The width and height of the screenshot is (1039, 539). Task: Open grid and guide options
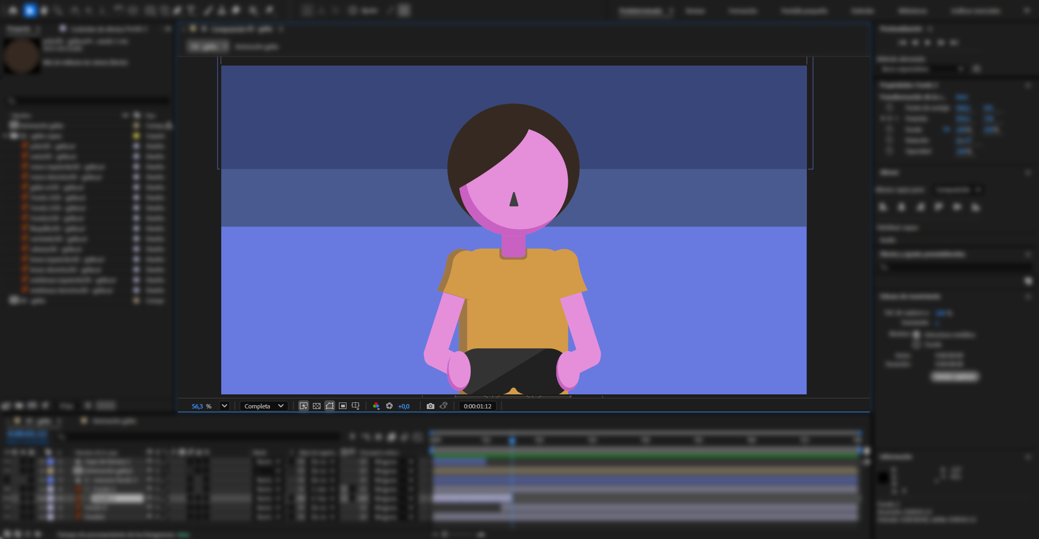(x=356, y=406)
